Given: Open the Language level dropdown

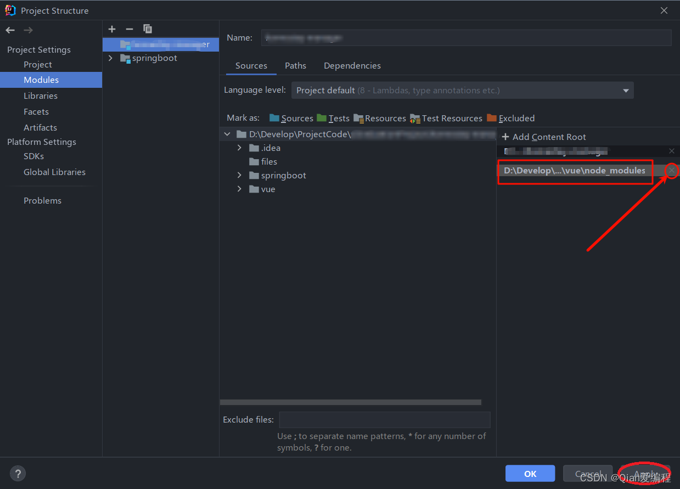Looking at the screenshot, I should click(625, 90).
